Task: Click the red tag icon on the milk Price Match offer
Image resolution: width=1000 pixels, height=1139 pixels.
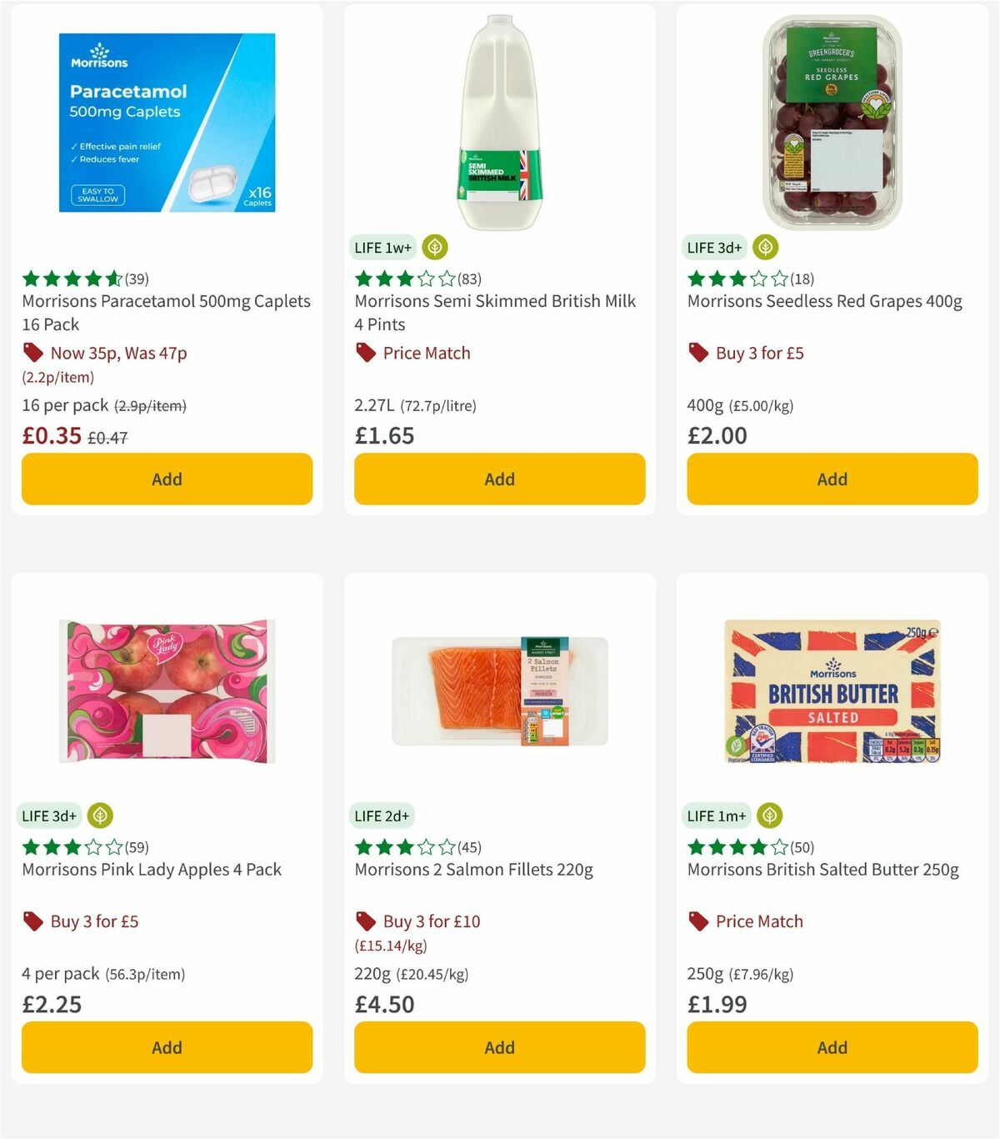Action: point(364,353)
